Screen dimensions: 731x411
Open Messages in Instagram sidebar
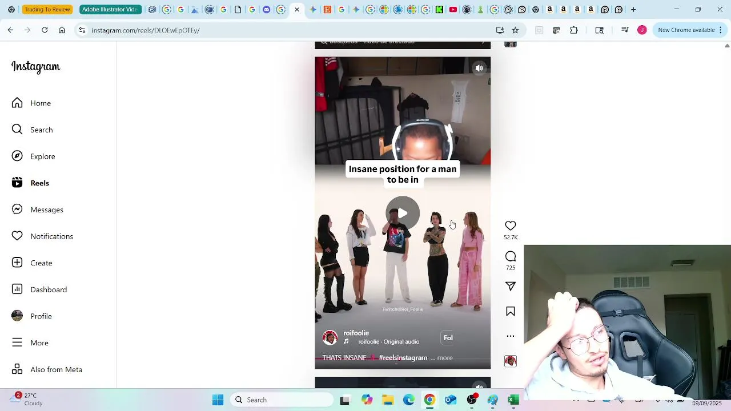[38, 209]
